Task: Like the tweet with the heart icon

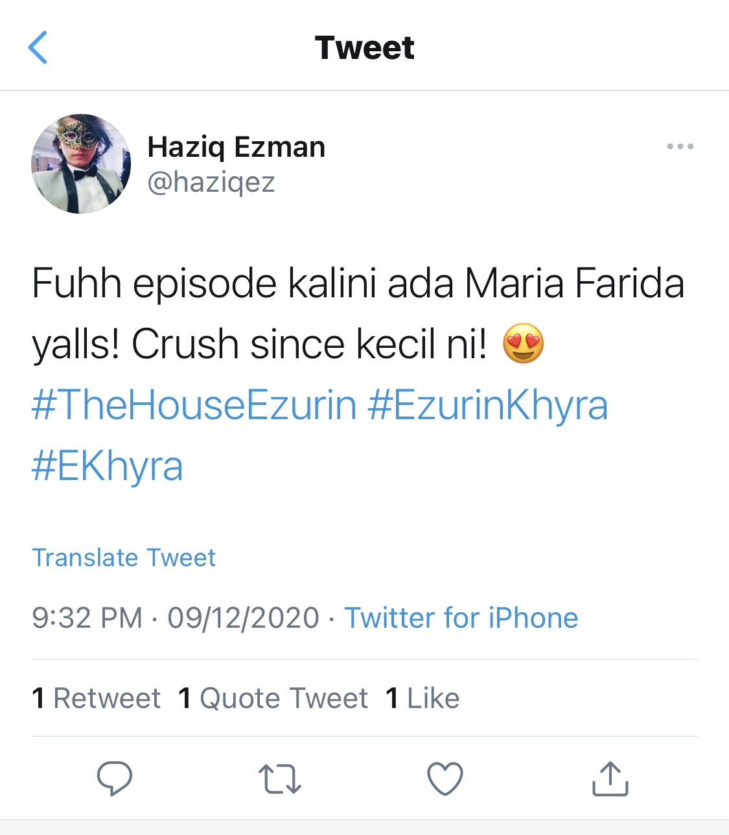Action: click(445, 779)
